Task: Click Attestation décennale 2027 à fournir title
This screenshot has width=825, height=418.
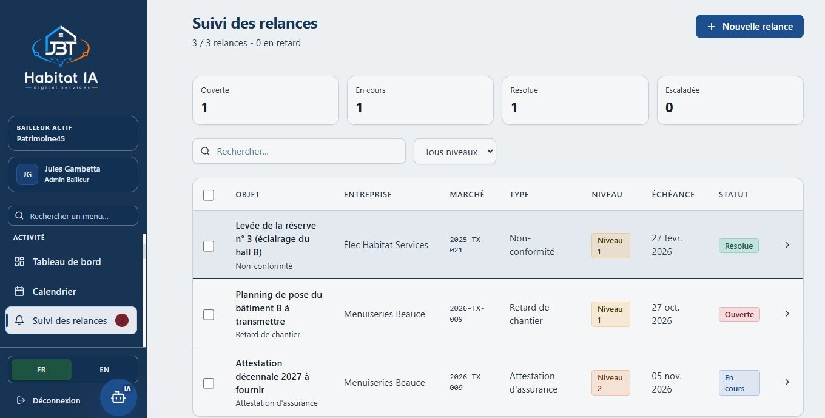Action: click(272, 376)
